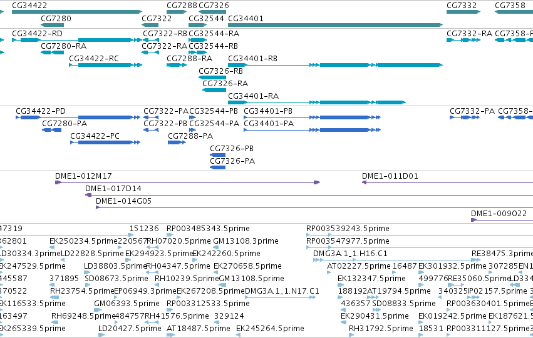Image resolution: width=533 pixels, height=338 pixels.
Task: Click BAC clone DME1-017D14
Action: (x=309, y=196)
